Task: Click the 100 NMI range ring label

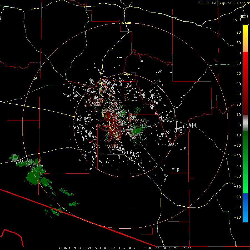Action: coord(125,23)
